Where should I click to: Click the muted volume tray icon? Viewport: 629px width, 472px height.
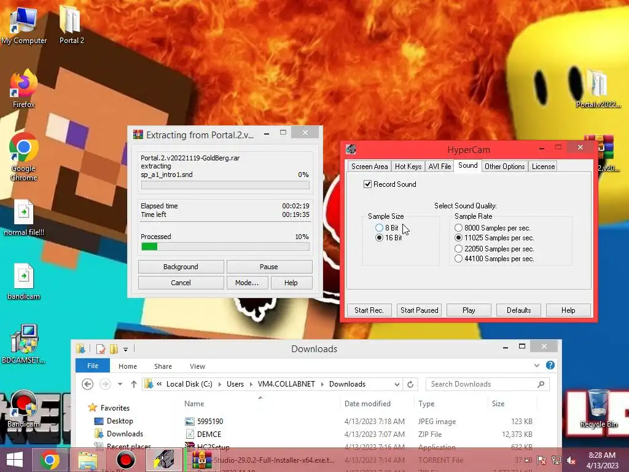tap(571, 461)
